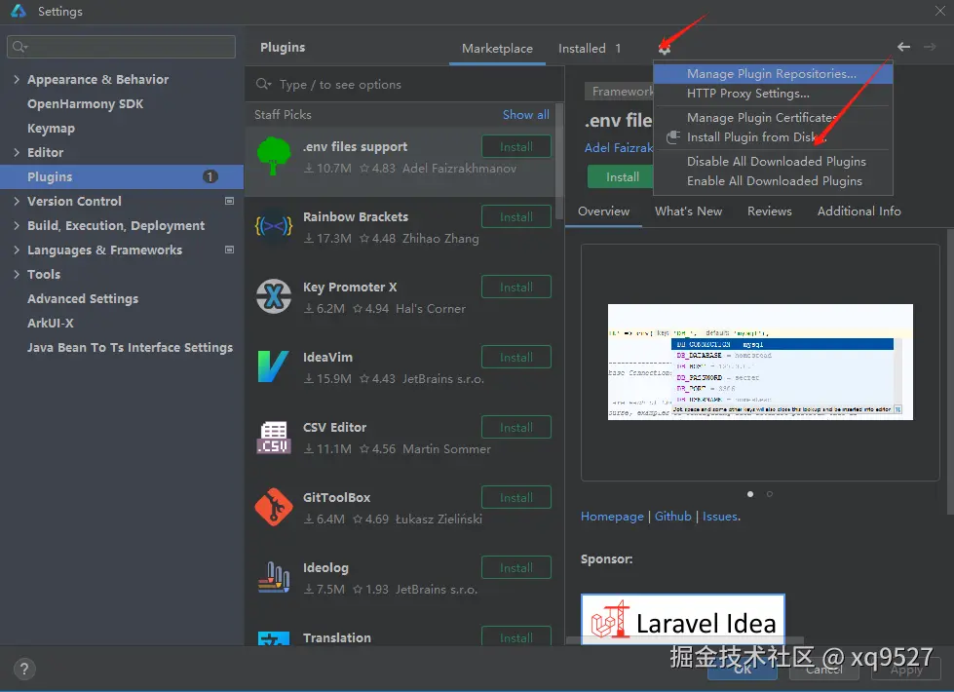Expand the Version Control node

pos(17,201)
